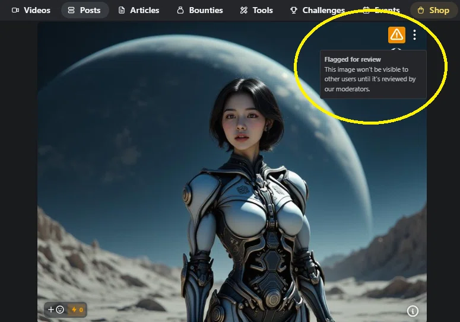Open the Shop button
This screenshot has width=460, height=322.
coord(434,10)
